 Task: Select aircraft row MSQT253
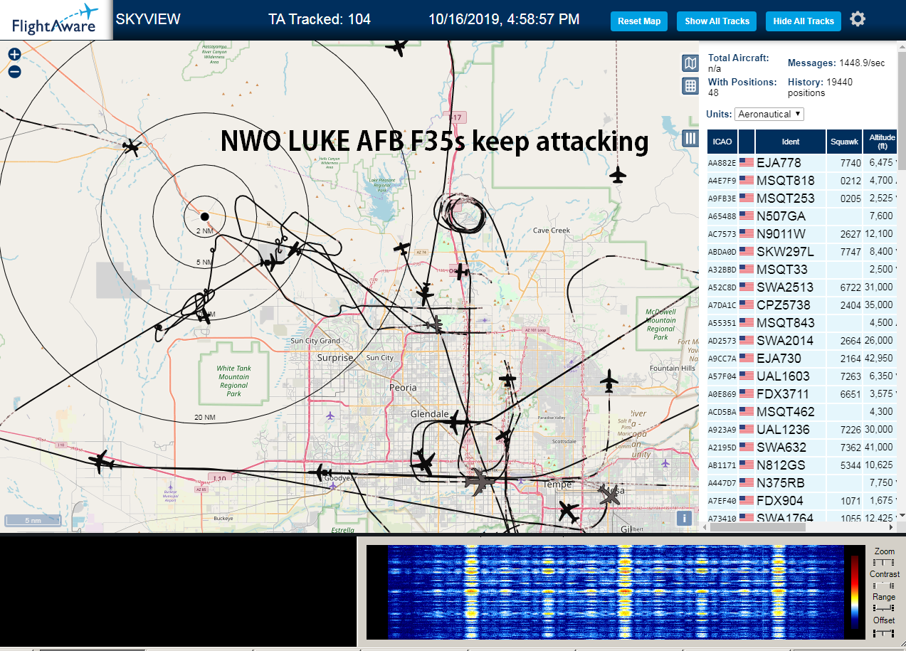click(802, 199)
